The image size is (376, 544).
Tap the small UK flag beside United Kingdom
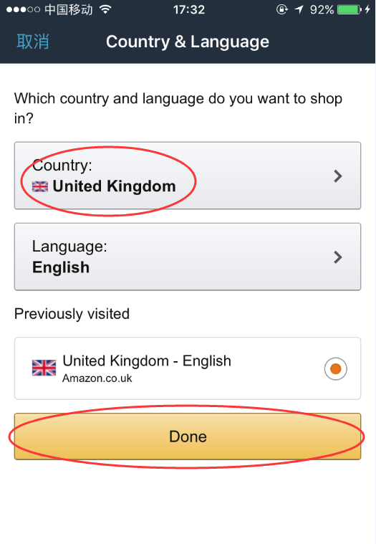point(40,187)
